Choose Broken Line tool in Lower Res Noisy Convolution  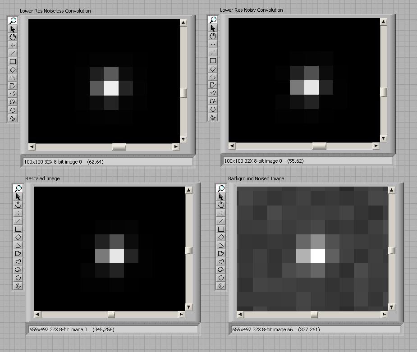[x=213, y=77]
